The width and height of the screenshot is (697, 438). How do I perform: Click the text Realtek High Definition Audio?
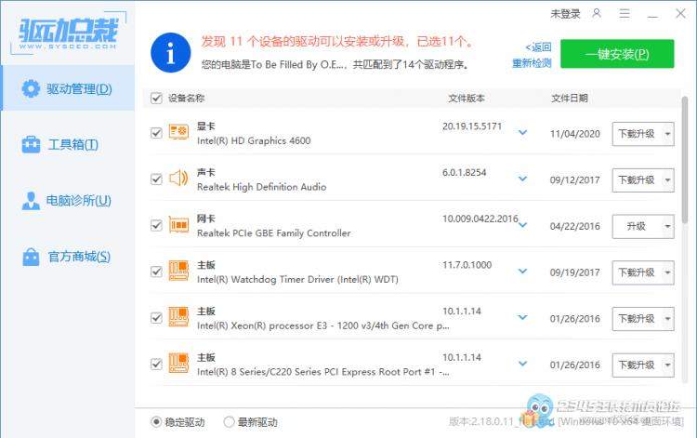[x=261, y=187]
